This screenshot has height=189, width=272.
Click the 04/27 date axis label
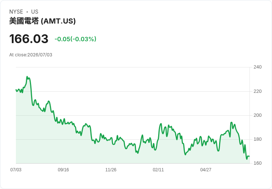click(206, 169)
